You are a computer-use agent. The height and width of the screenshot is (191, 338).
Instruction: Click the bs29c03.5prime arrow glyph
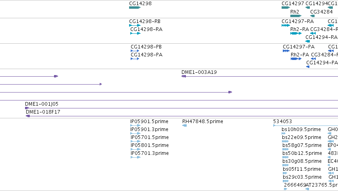[x=286, y=181]
